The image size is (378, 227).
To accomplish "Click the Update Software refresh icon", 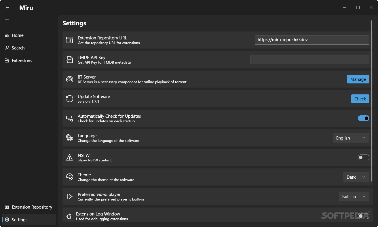I will (70, 99).
